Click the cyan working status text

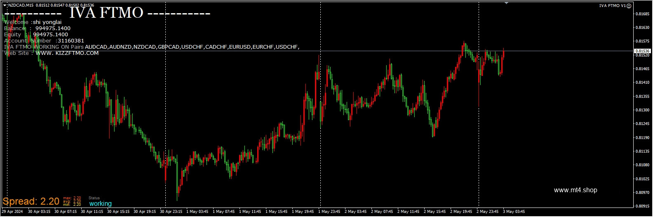coord(101,204)
